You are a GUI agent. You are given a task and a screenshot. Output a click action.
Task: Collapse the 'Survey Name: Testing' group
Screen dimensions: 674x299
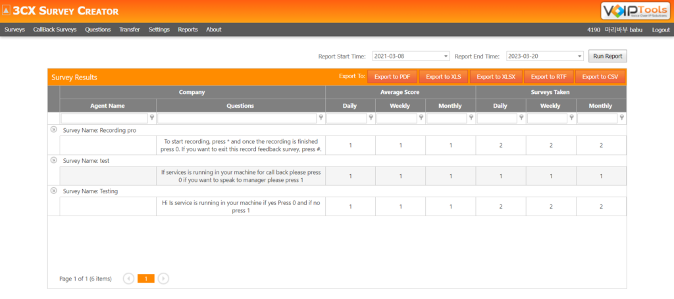point(54,191)
